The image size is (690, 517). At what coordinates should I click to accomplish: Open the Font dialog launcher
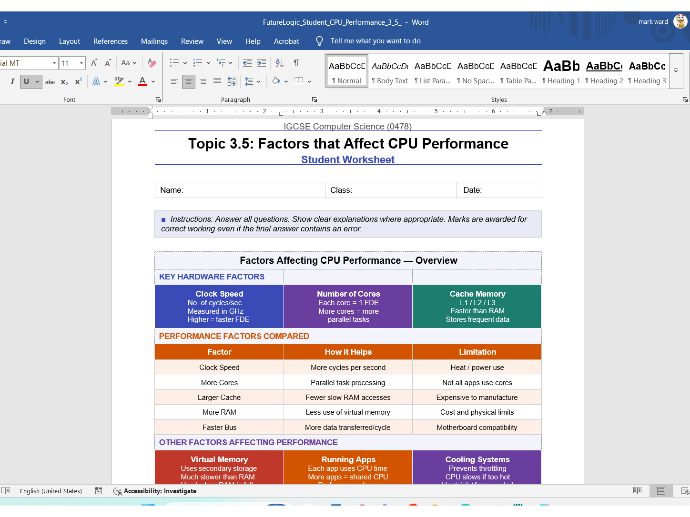[158, 99]
